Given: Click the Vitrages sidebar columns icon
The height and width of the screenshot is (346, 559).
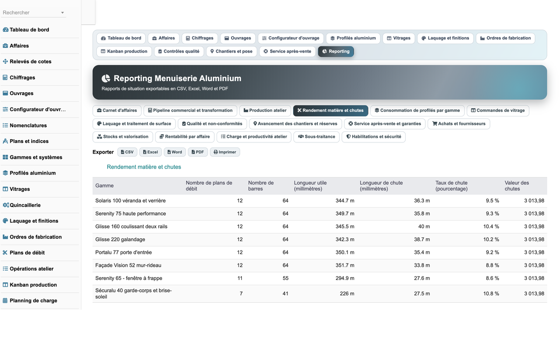Looking at the screenshot, I should (6, 189).
